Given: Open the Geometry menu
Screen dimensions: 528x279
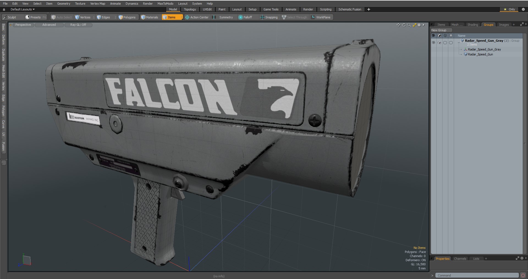Looking at the screenshot, I should pos(64,4).
